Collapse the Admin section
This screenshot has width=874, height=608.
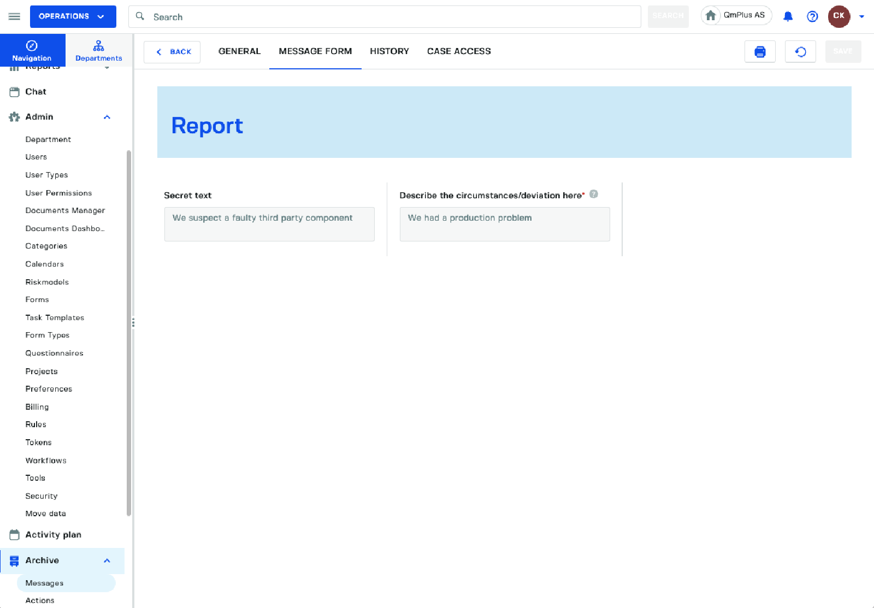pos(107,117)
